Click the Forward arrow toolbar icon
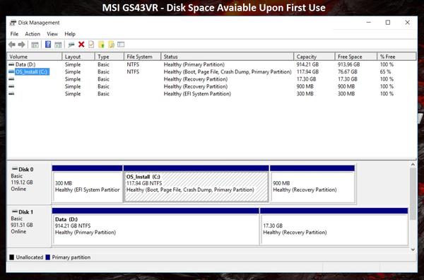 point(21,45)
